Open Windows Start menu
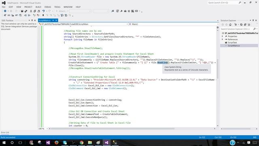Image resolution: width=259 pixels, height=146 pixels. pos(4,142)
